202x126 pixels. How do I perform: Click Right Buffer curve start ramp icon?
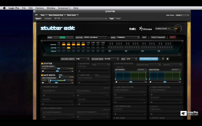150,82
